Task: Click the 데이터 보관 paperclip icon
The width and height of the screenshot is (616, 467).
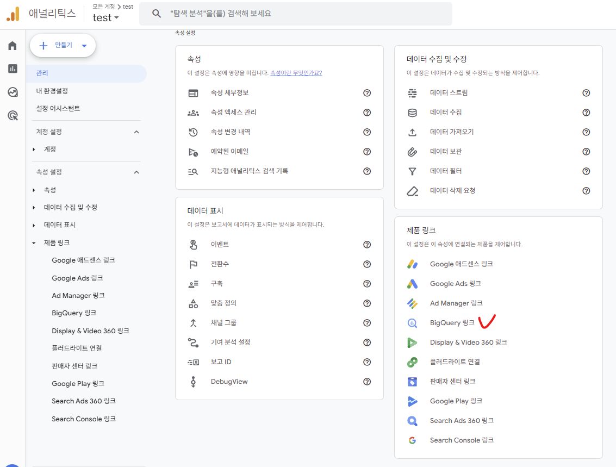Action: 413,152
